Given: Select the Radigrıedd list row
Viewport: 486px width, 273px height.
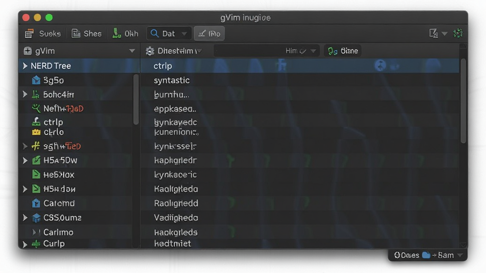Looking at the screenshot, I should [x=300, y=203].
